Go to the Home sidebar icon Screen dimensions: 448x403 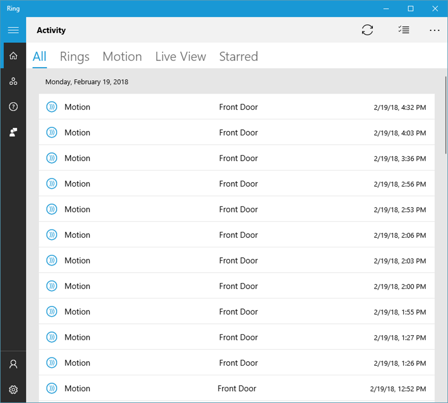13,56
